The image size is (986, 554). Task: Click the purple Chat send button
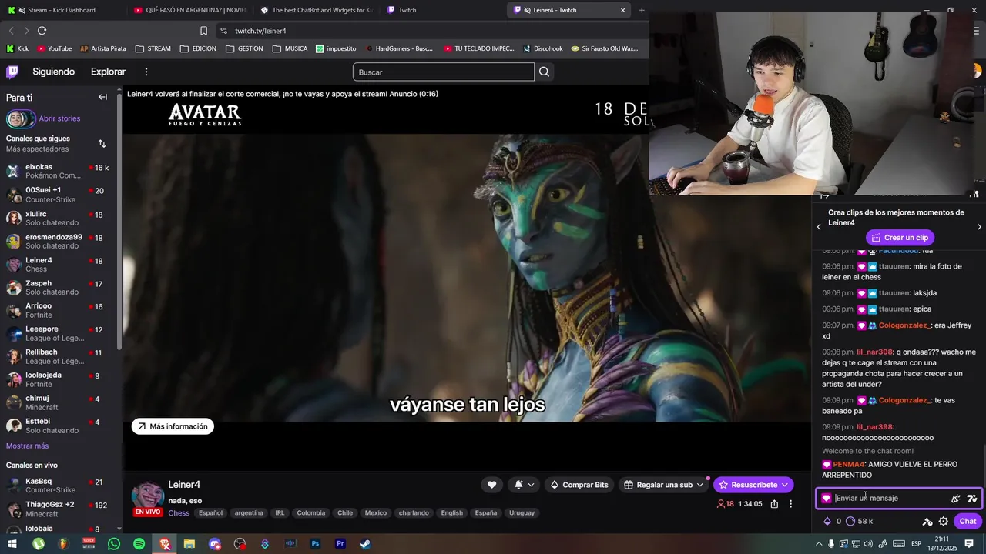coord(968,521)
